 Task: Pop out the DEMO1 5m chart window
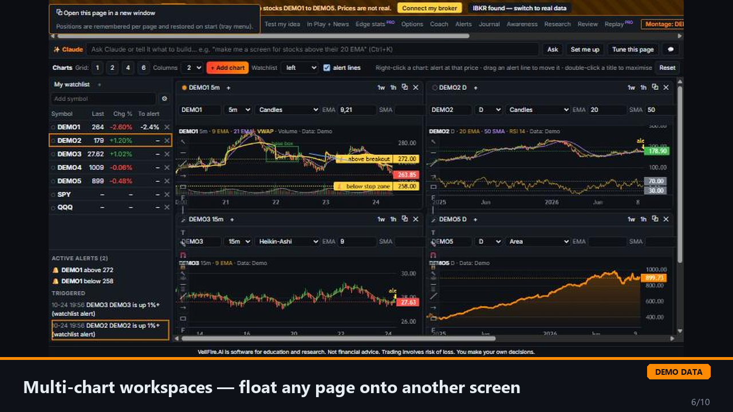coord(405,88)
